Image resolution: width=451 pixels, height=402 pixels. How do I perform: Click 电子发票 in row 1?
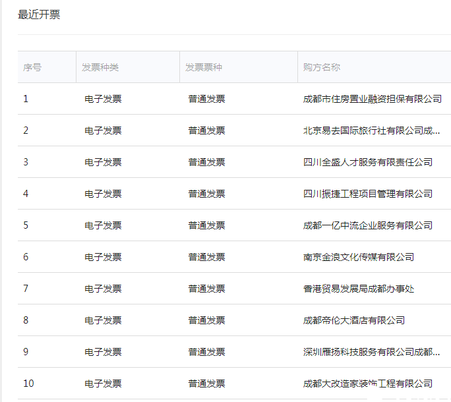tap(103, 99)
